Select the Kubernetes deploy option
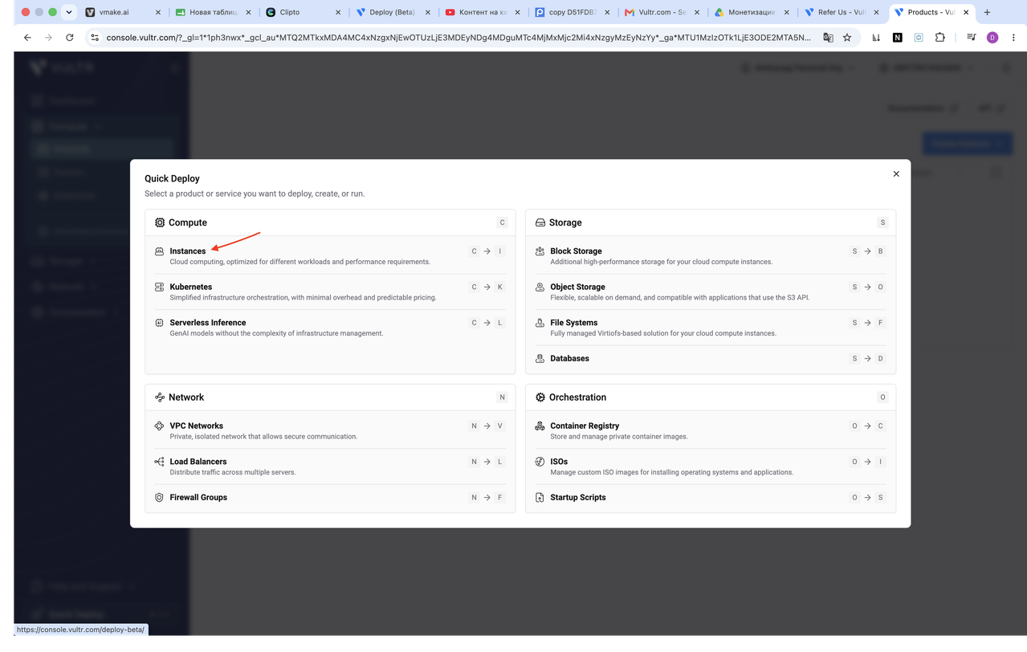 330,291
